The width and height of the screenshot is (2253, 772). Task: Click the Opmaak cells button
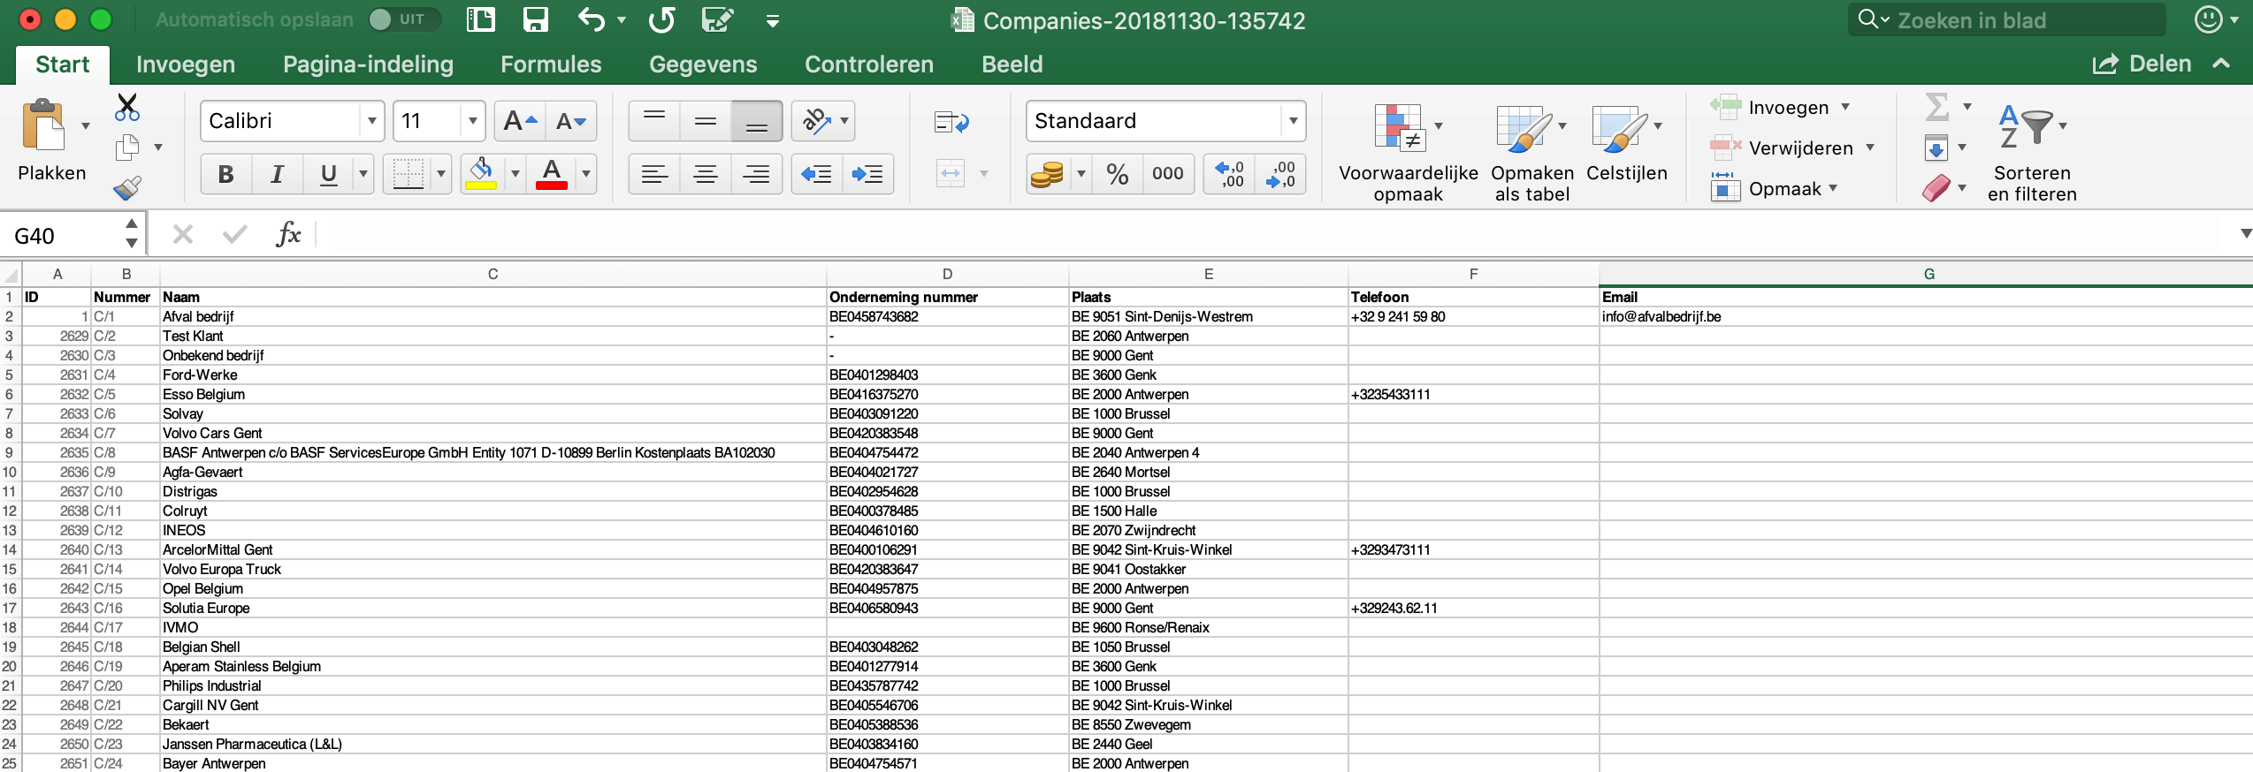click(1774, 188)
